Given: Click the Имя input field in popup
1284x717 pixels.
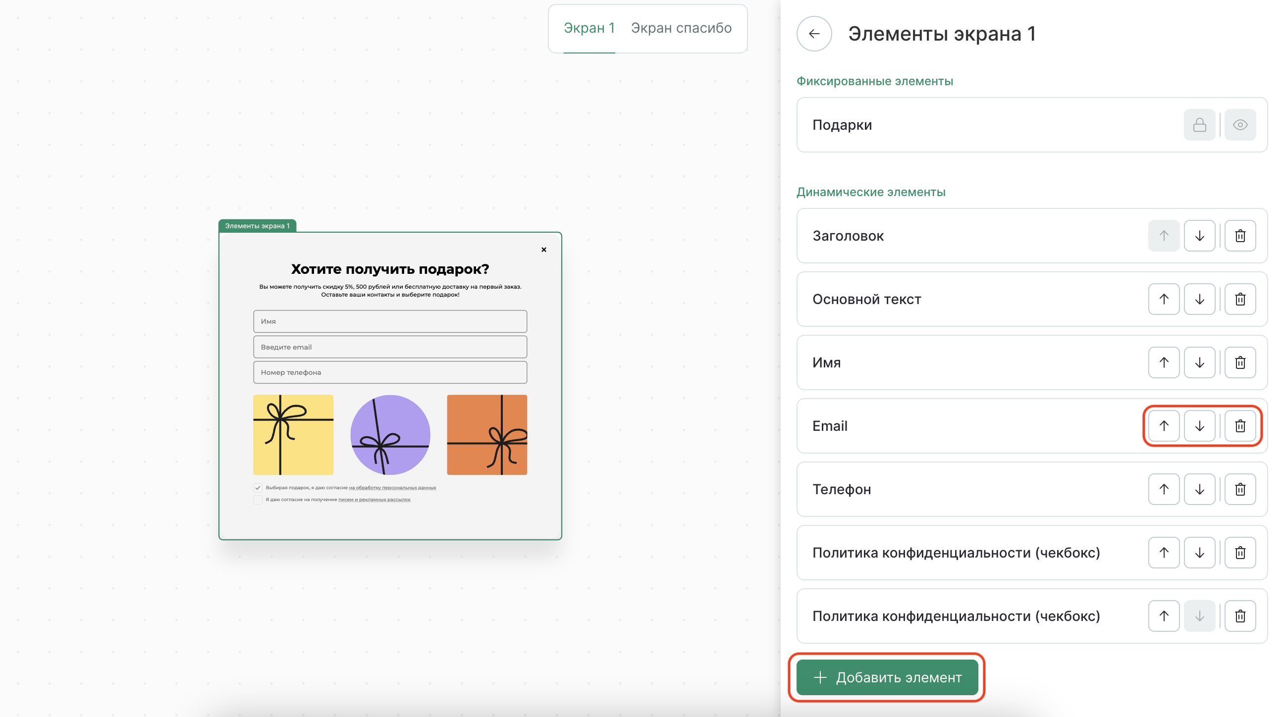Looking at the screenshot, I should (x=390, y=319).
